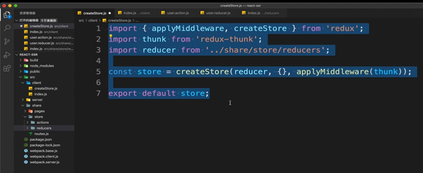Viewport: 423px width, 173px height.
Task: Switch to the createStore.js editor tab
Action: pos(95,13)
